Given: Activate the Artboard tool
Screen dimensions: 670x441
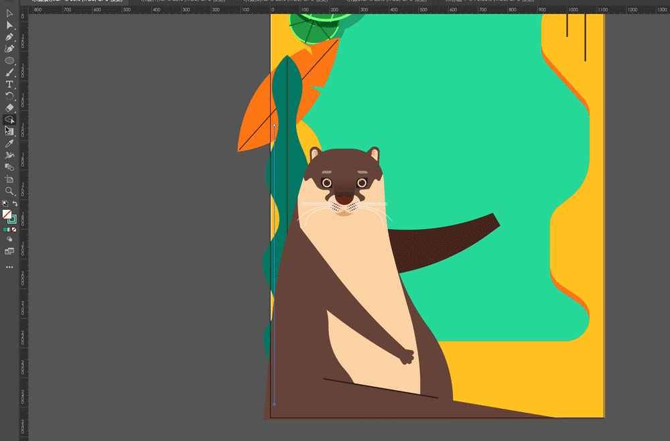Looking at the screenshot, I should pyautogui.click(x=9, y=179).
